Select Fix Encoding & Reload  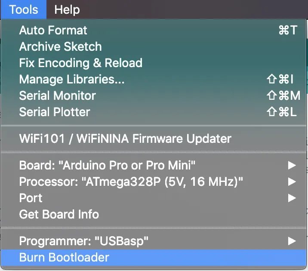[x=80, y=63]
